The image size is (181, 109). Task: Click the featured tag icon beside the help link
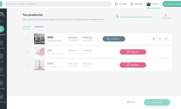[117, 17]
